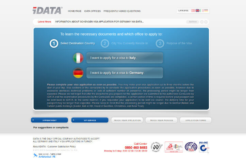Click the Artistanbul PR link

(x=47, y=157)
